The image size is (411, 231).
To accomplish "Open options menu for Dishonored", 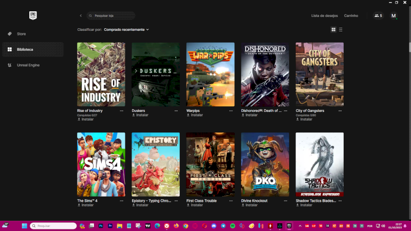I will point(286,111).
